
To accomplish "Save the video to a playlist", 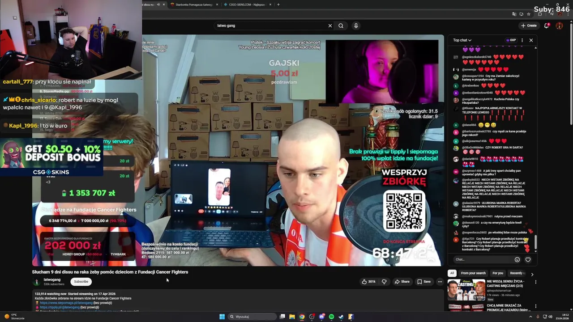I will point(424,282).
